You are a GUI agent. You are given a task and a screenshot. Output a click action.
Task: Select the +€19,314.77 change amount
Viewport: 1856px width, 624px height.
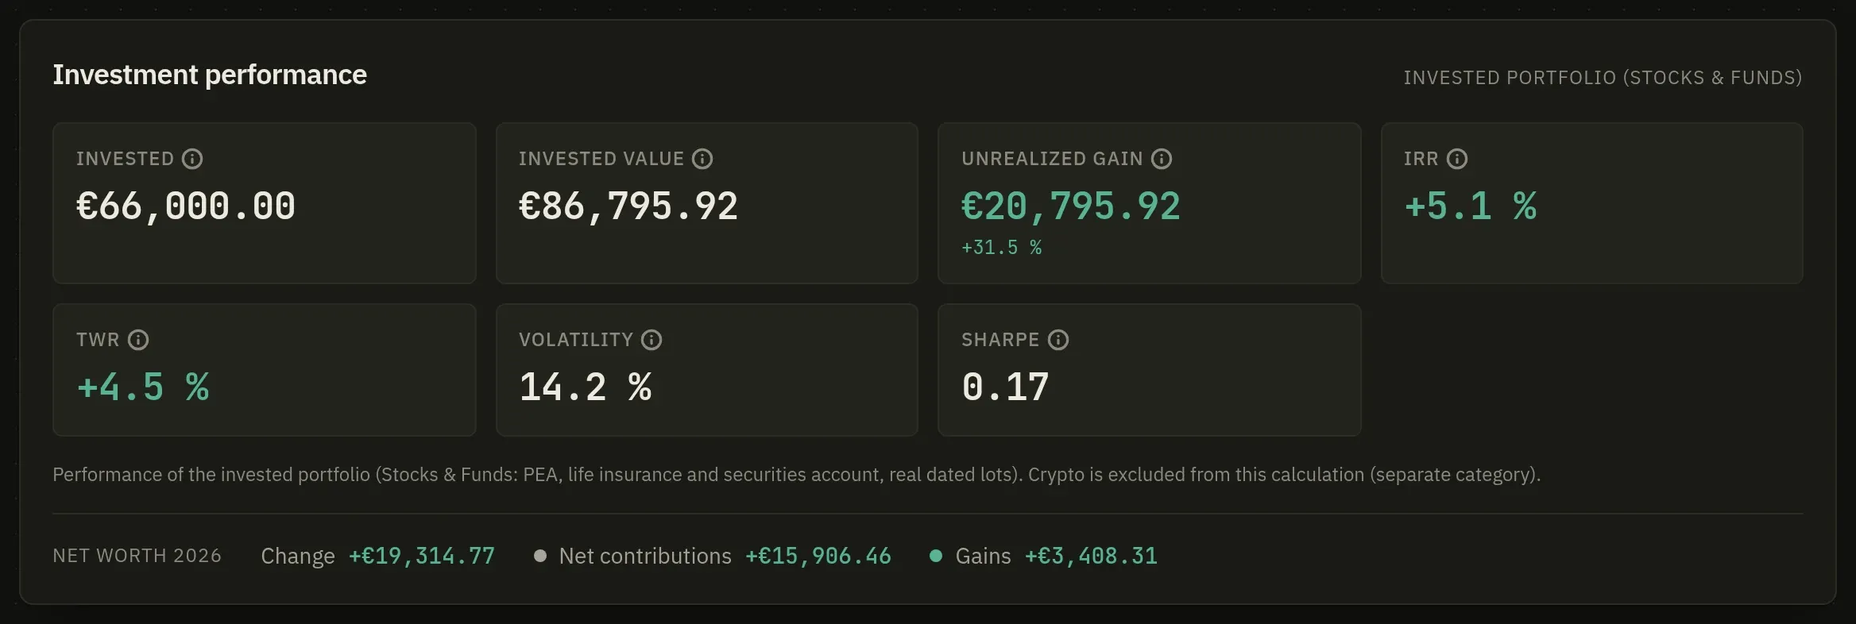422,556
